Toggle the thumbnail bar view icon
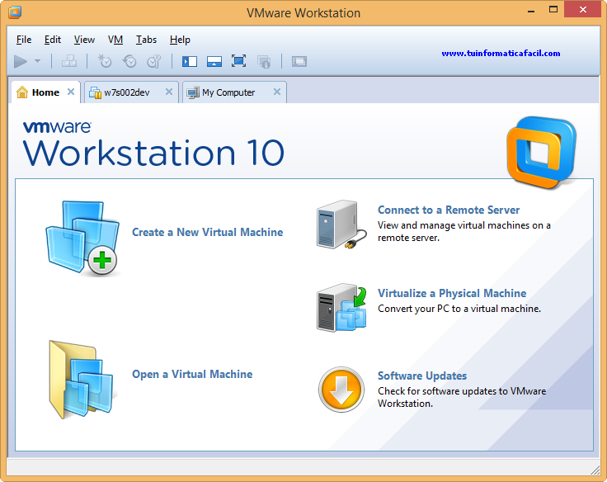This screenshot has height=482, width=607. pyautogui.click(x=214, y=61)
